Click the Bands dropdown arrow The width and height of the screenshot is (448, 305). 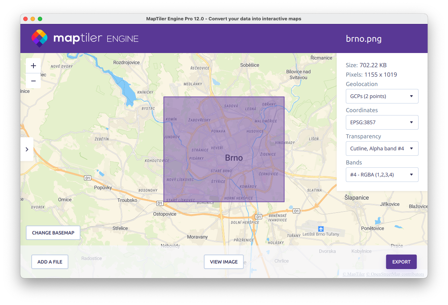[412, 174]
